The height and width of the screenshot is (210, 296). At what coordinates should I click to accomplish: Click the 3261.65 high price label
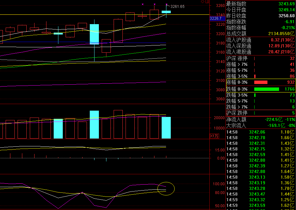(x=177, y=7)
